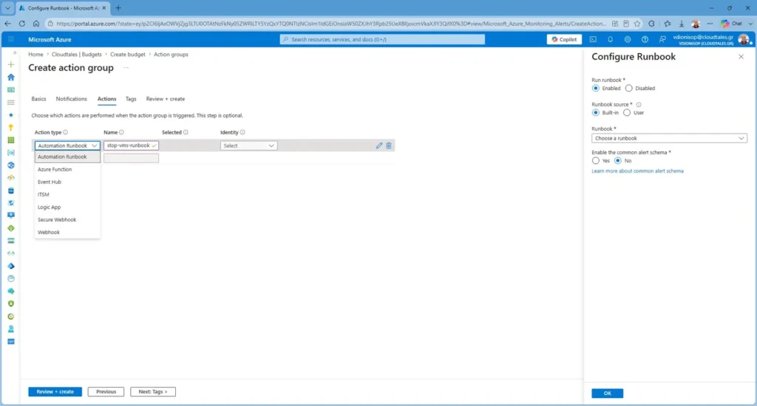Open the feedback icon in Azure header
757x406 pixels.
coord(662,40)
